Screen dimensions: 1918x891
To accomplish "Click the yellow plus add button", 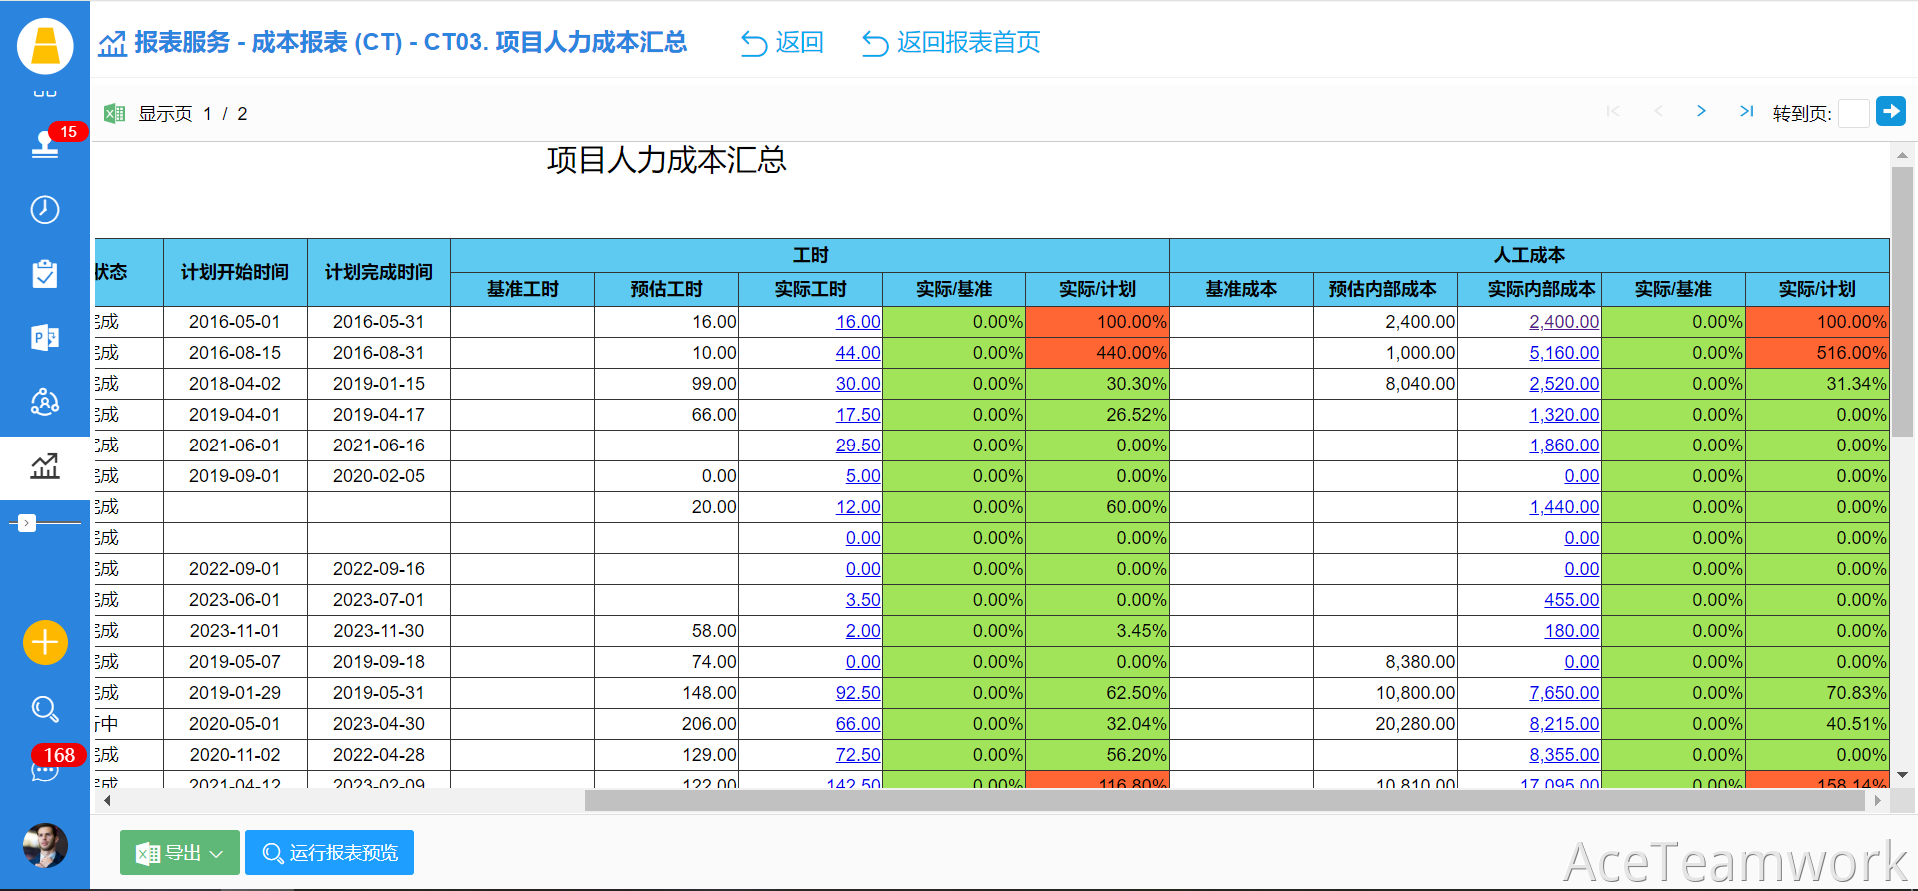I will click(45, 642).
